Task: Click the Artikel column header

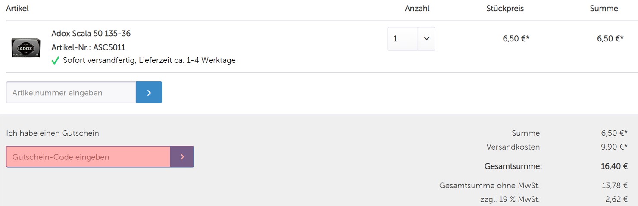Action: 18,9
